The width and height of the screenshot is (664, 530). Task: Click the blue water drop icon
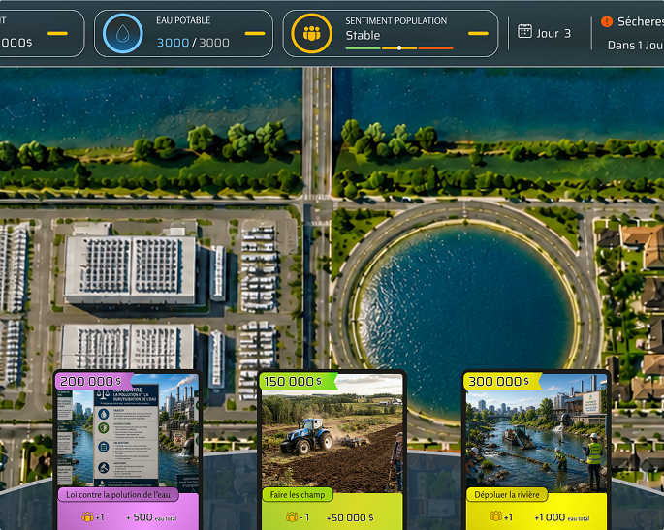point(123,34)
